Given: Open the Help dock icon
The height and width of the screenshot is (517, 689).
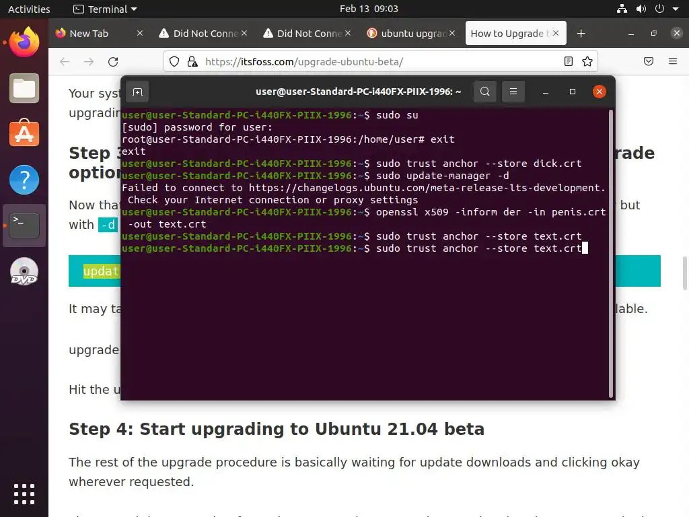Looking at the screenshot, I should [24, 179].
